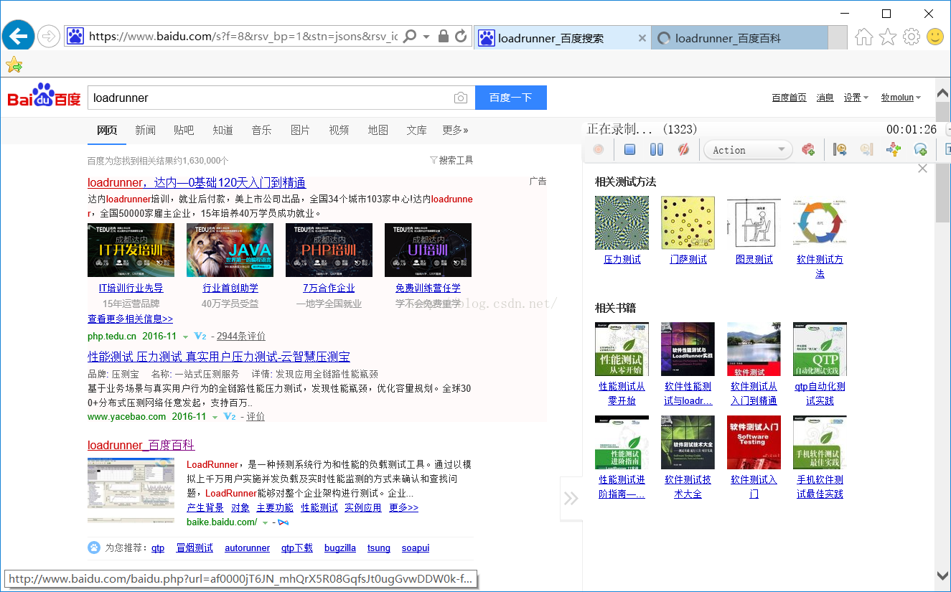Open the 压力测试 thumbnail image

tap(622, 222)
